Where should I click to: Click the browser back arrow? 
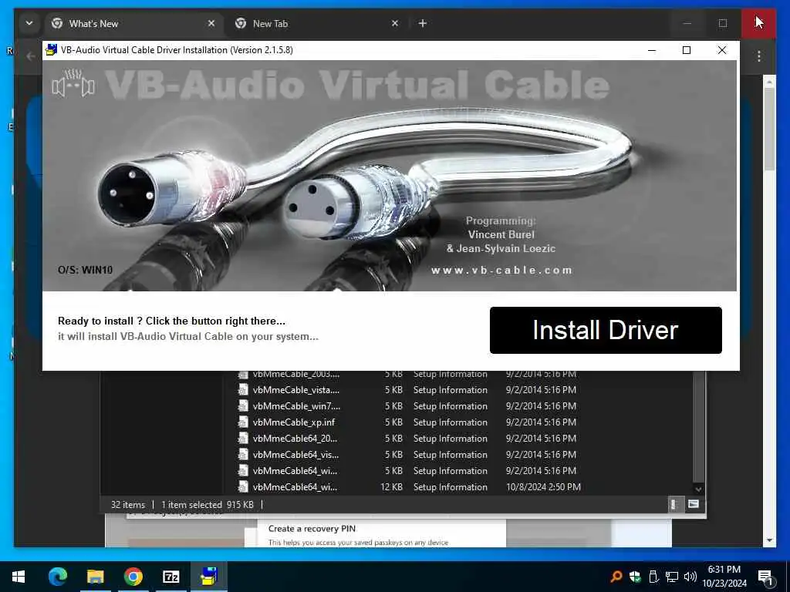click(31, 56)
